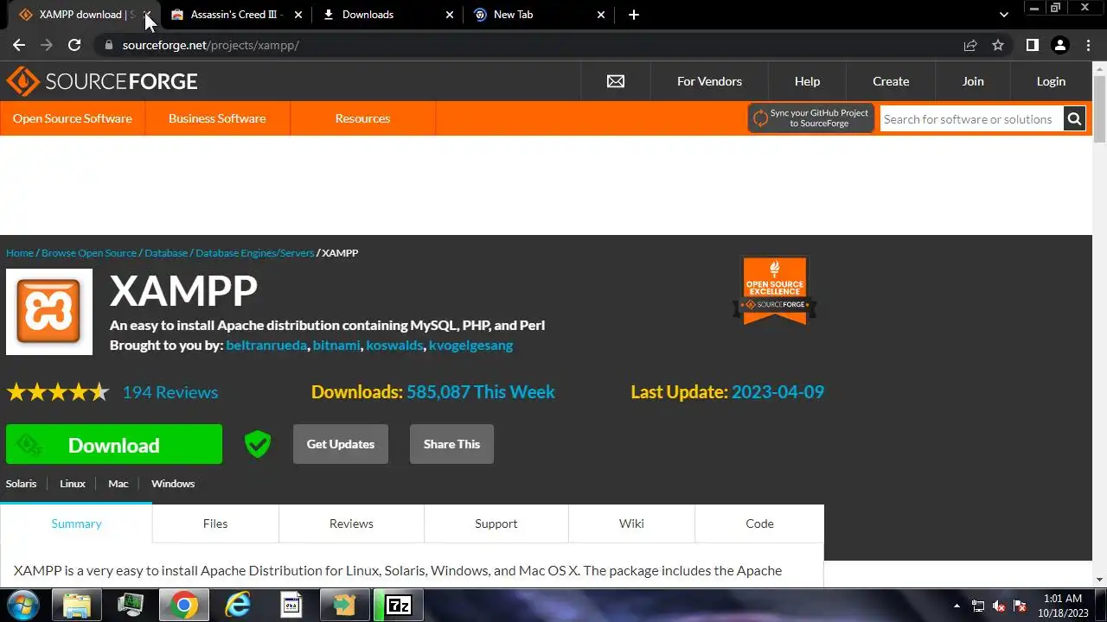Click the address bar URL
Image resolution: width=1107 pixels, height=622 pixels.
(211, 45)
